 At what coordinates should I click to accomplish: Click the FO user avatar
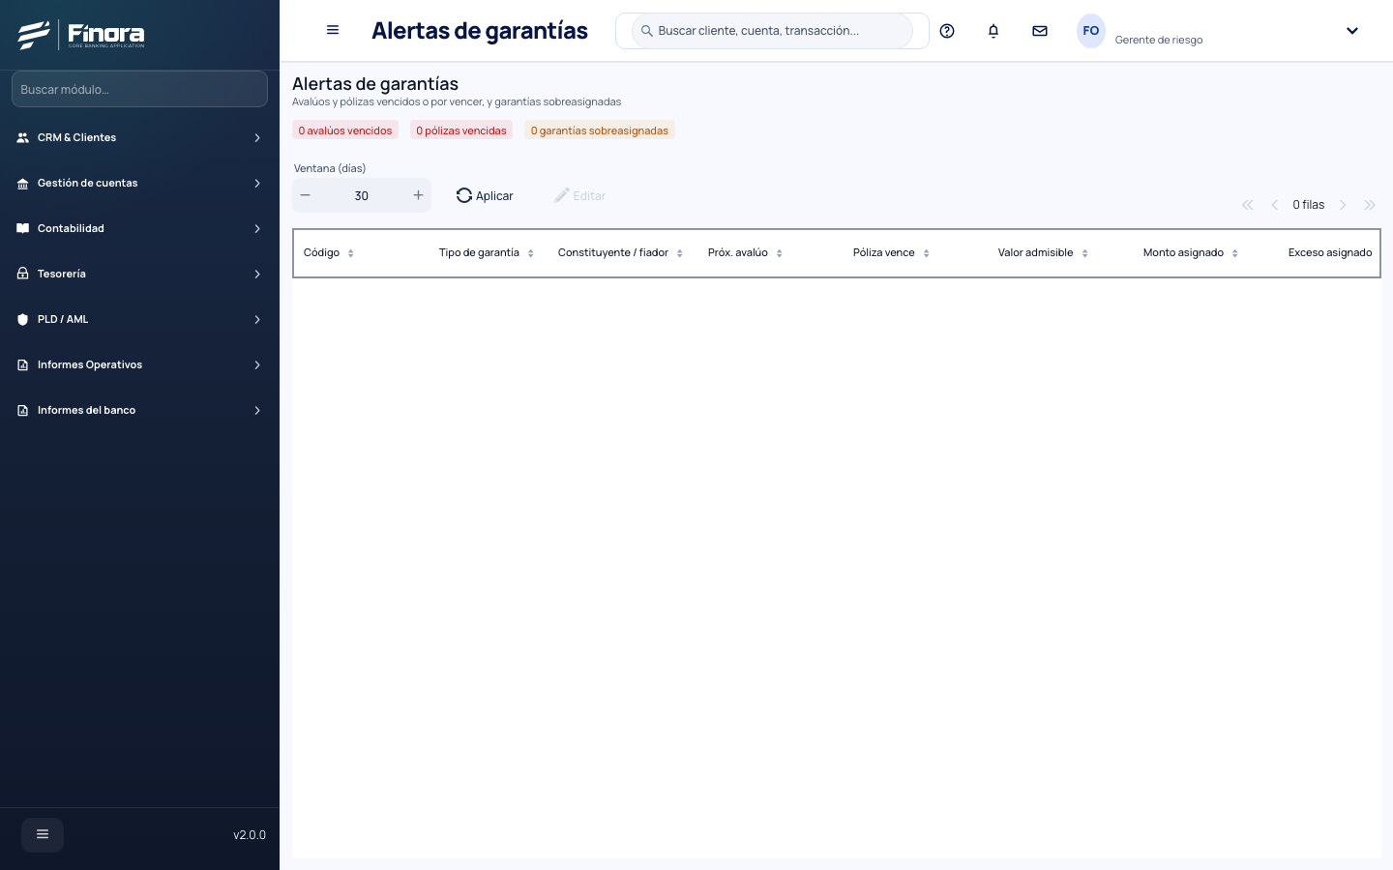tap(1091, 31)
